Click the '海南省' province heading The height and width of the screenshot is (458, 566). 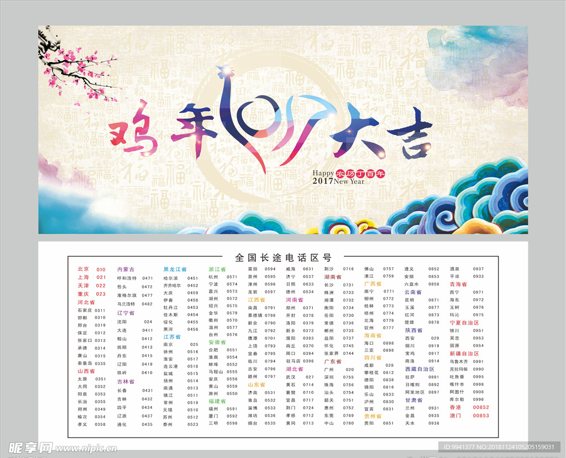pyautogui.click(x=373, y=335)
